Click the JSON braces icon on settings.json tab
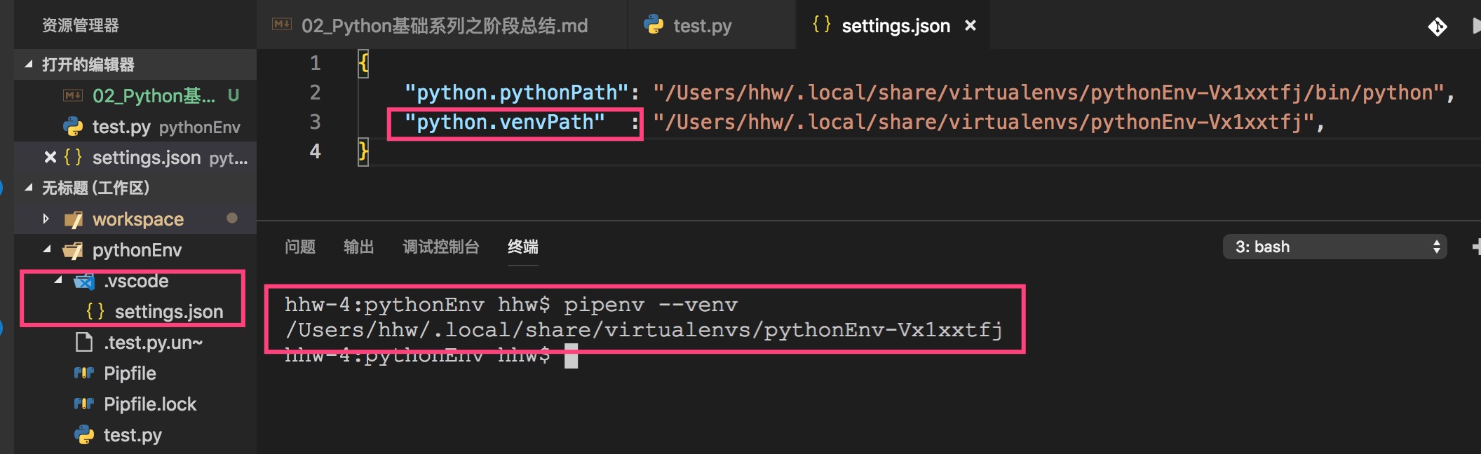Viewport: 1481px width, 454px height. pyautogui.click(x=821, y=25)
